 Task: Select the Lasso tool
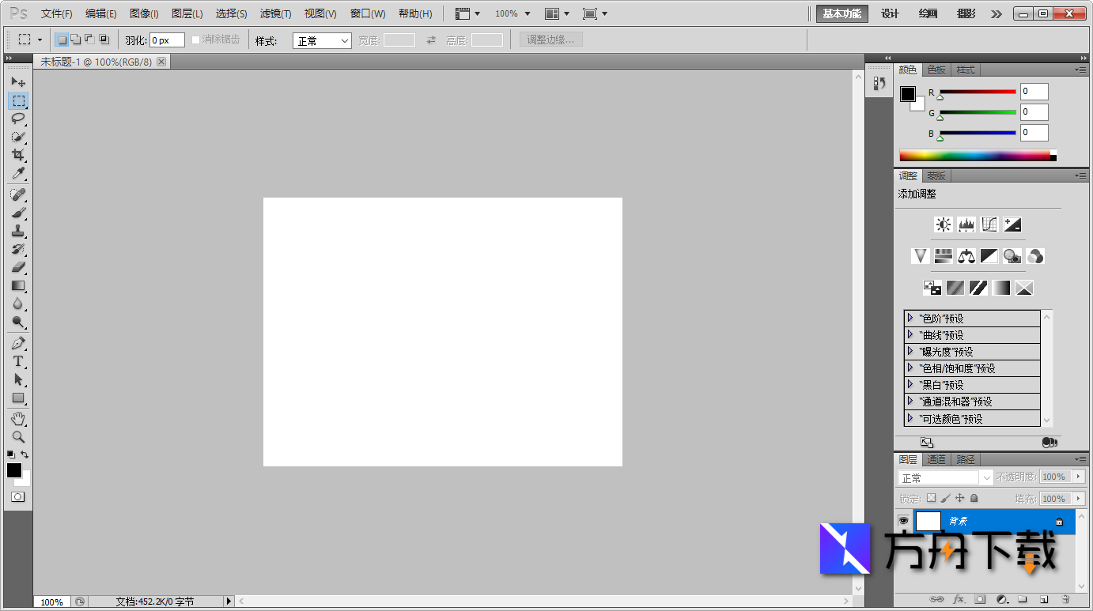(18, 119)
